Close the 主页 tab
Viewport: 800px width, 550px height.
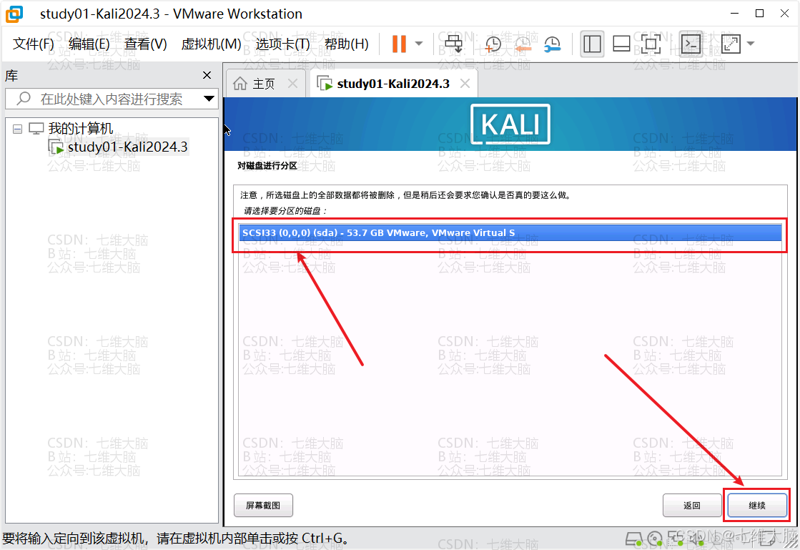point(292,84)
